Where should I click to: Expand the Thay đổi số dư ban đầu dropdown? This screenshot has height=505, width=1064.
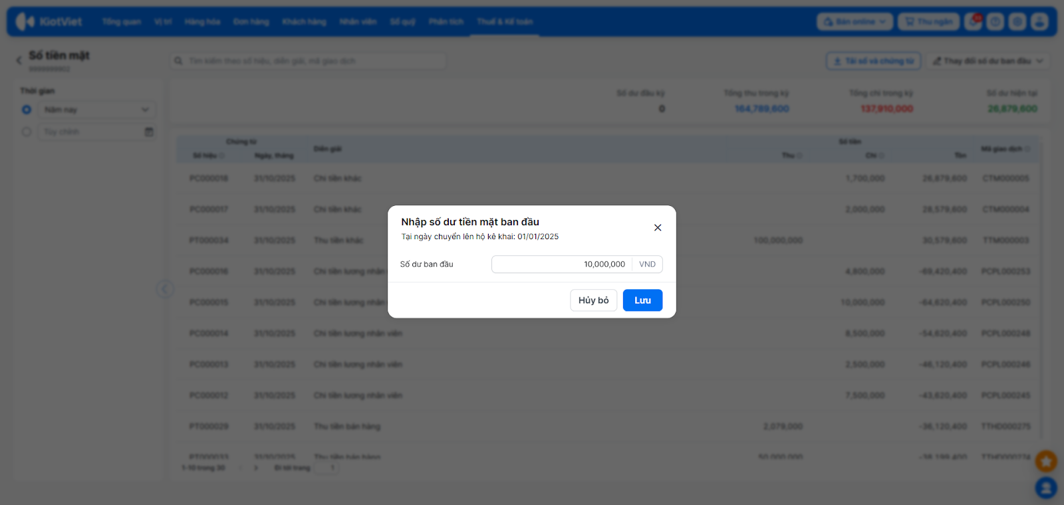coord(988,61)
